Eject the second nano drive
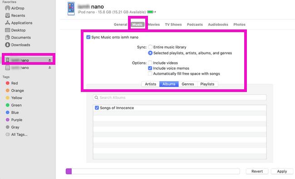 pos(49,68)
